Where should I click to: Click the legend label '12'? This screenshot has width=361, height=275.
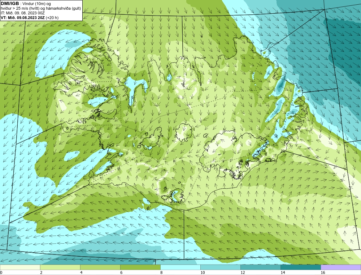243,273
